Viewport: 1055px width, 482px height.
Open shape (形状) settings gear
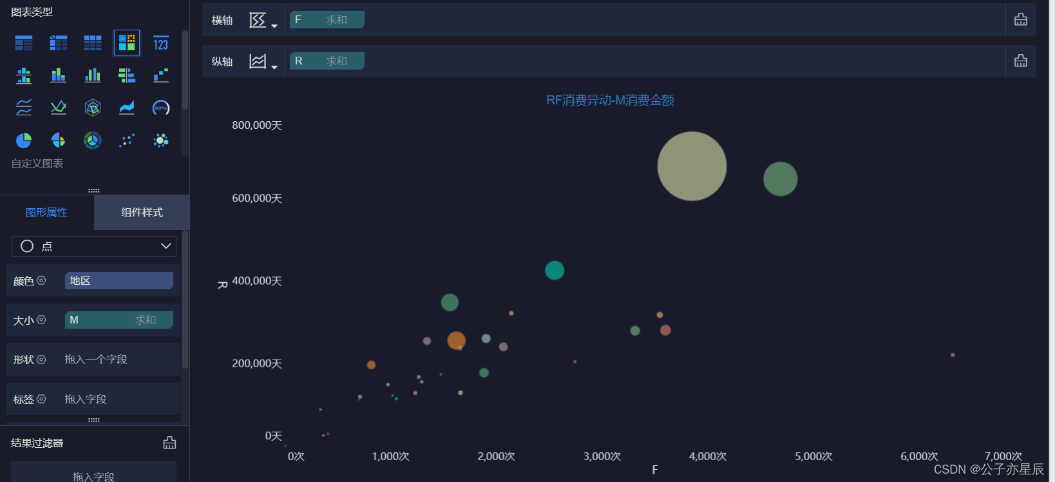point(41,359)
